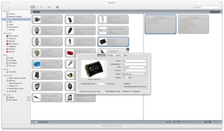This screenshot has width=224, height=131.
Task: Switch to the Purchase tab
Action: pos(110,55)
